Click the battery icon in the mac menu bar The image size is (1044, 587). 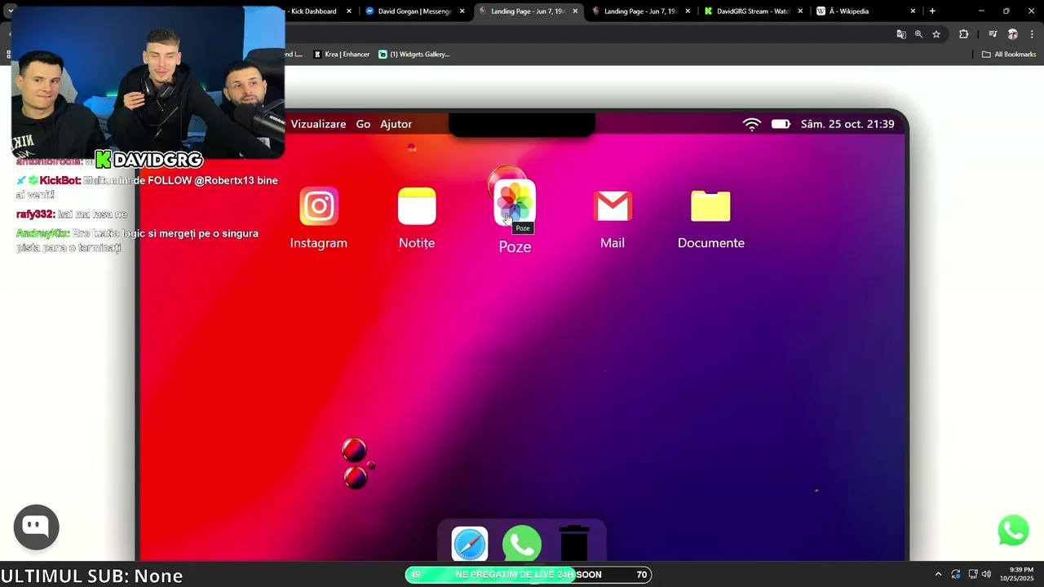(x=781, y=124)
